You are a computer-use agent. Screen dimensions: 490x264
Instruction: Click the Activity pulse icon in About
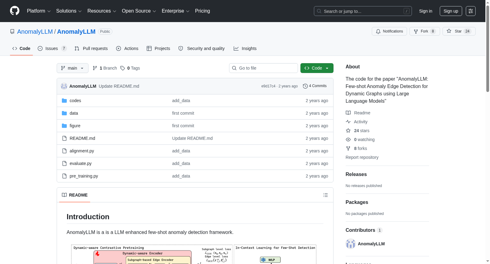point(348,122)
